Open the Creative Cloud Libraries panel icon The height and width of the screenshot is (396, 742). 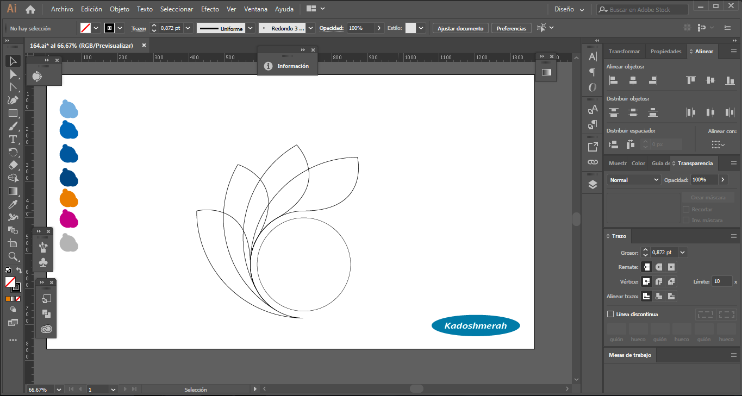click(x=47, y=329)
